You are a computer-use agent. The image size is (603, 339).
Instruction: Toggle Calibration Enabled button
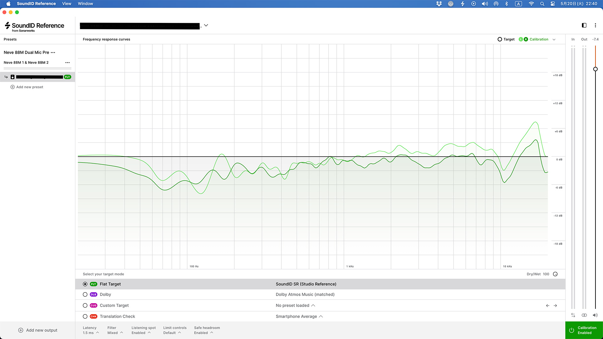pos(584,330)
